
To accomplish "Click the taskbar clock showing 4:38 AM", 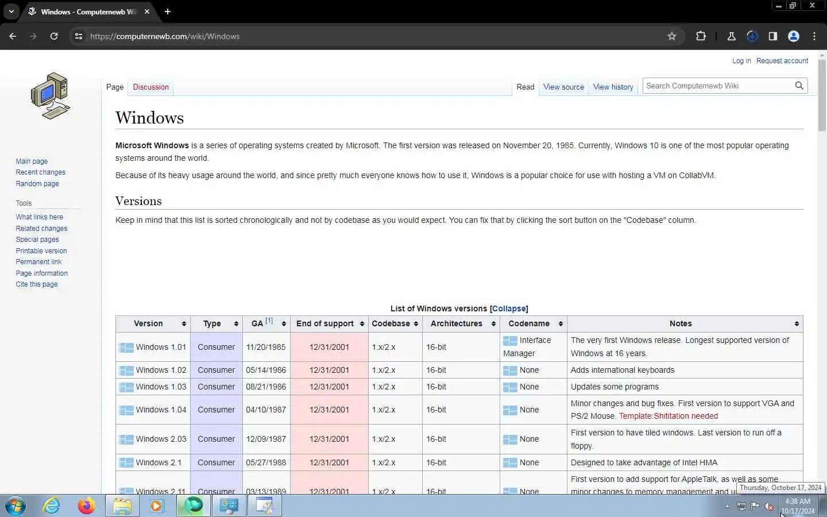I will pyautogui.click(x=798, y=506).
